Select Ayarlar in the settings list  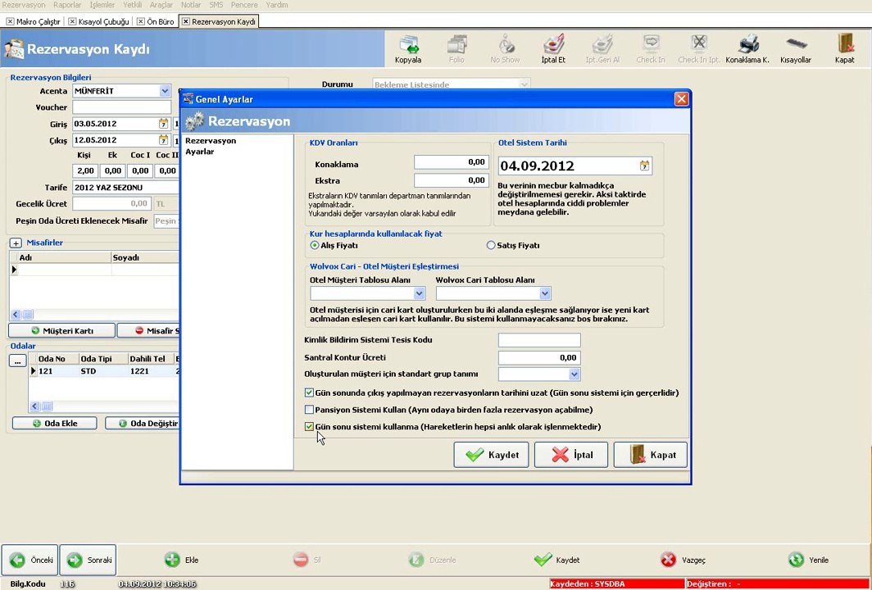coord(200,152)
